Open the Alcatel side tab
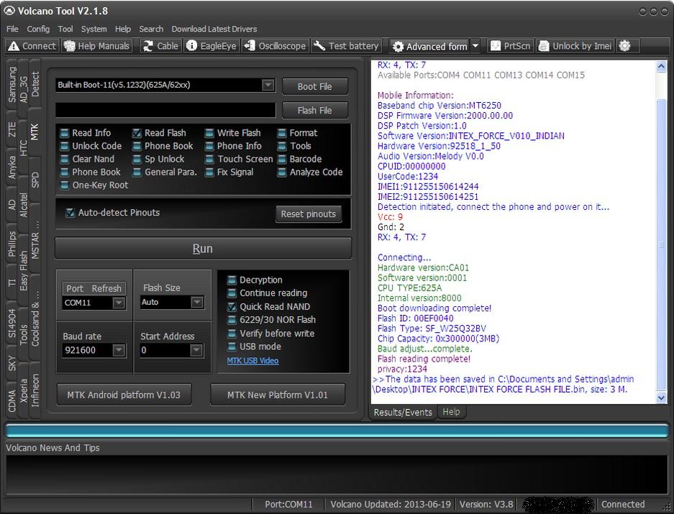 pyautogui.click(x=23, y=206)
